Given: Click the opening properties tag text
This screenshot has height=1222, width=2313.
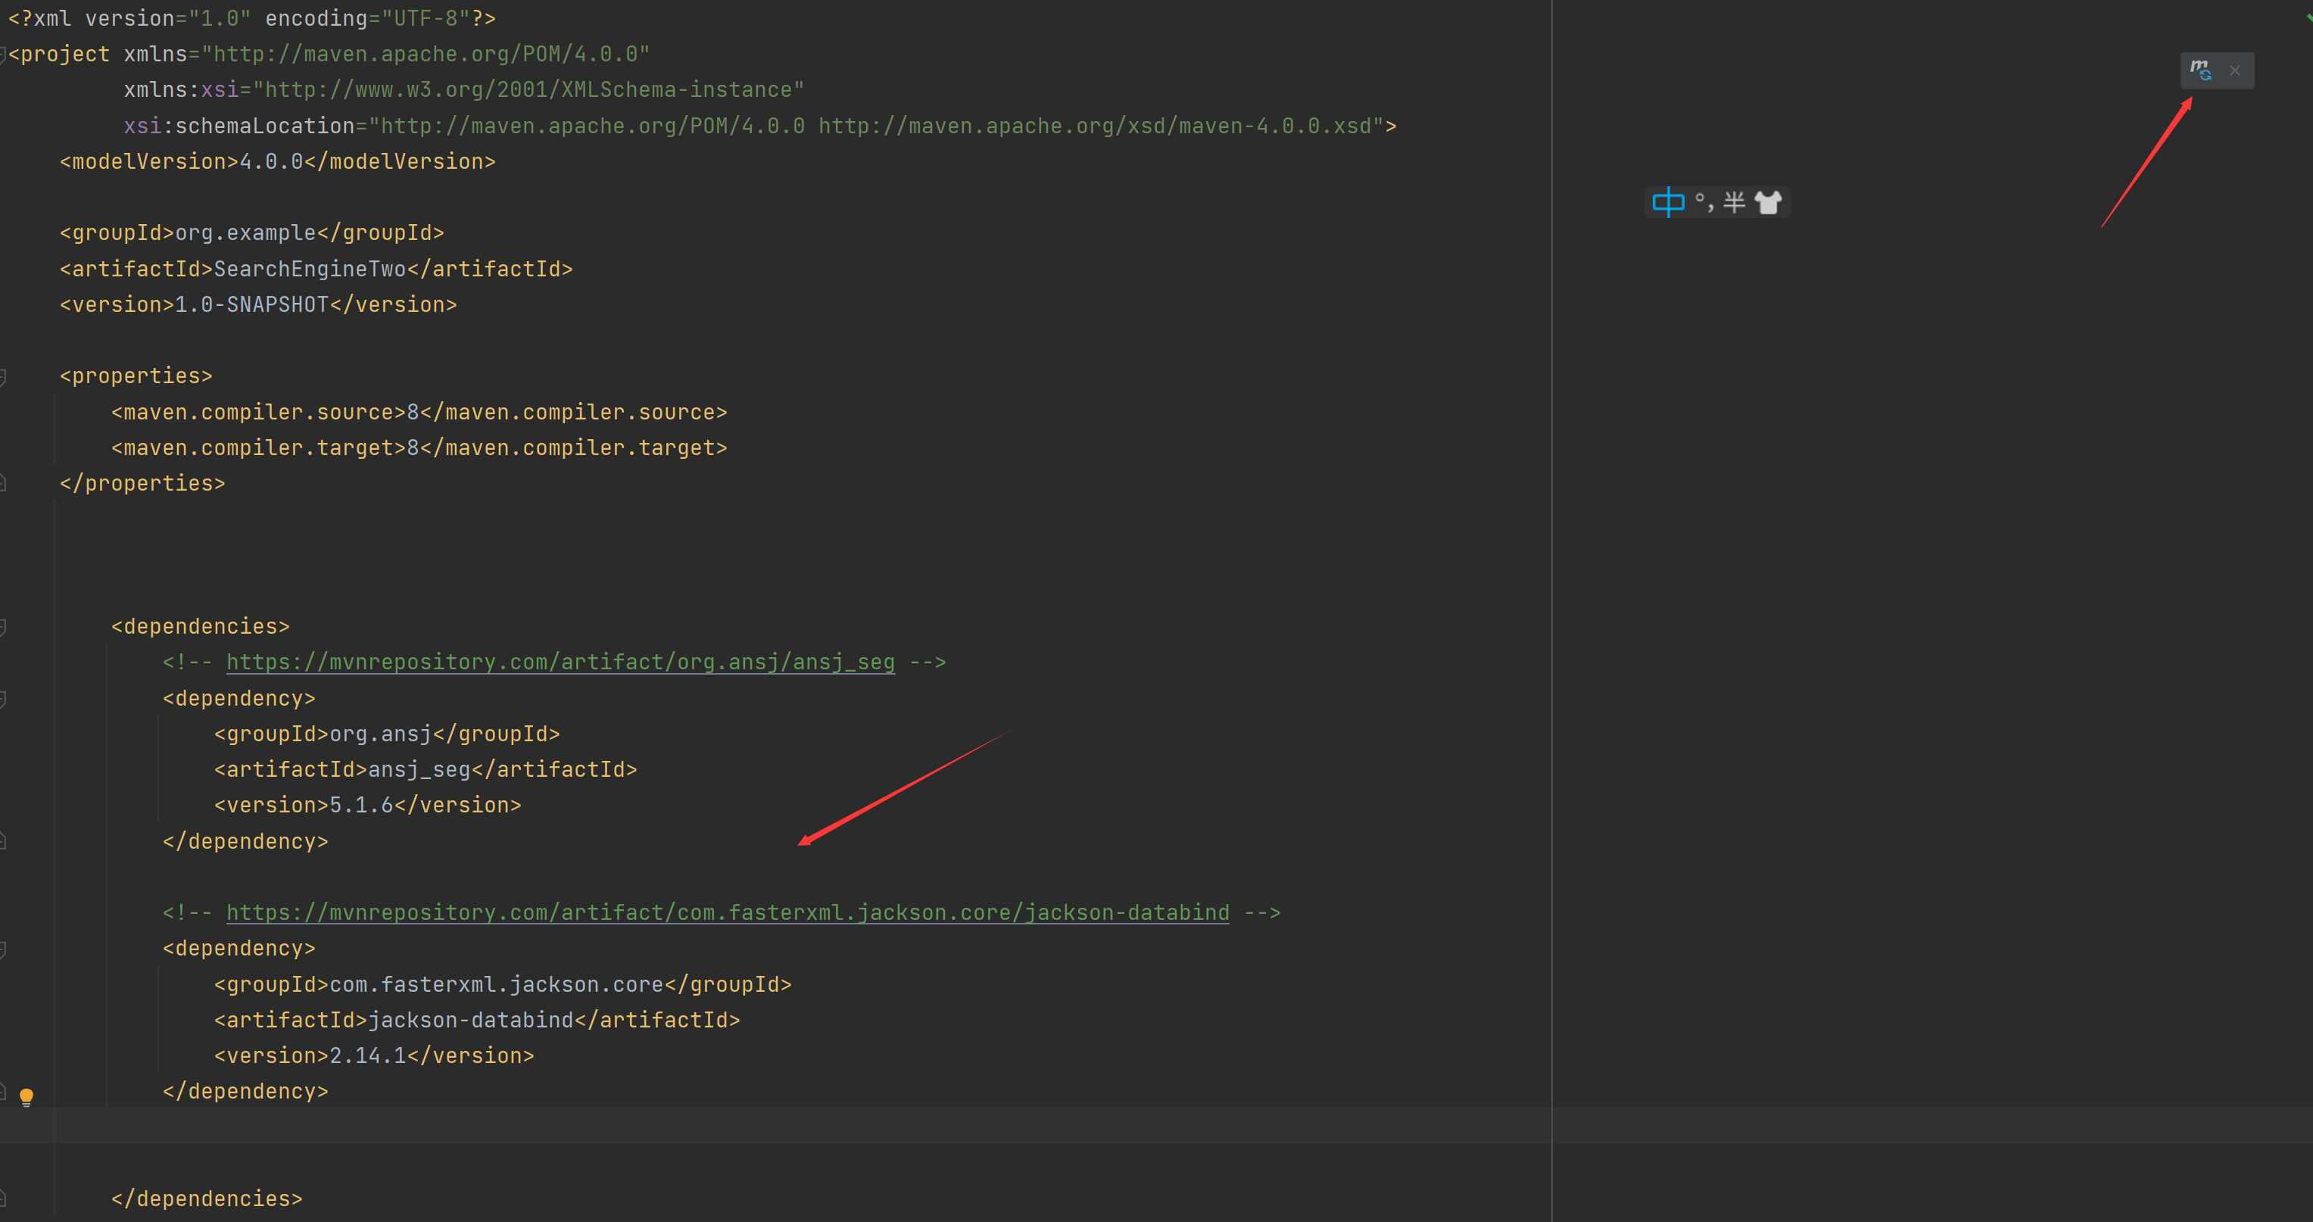Looking at the screenshot, I should tap(136, 376).
